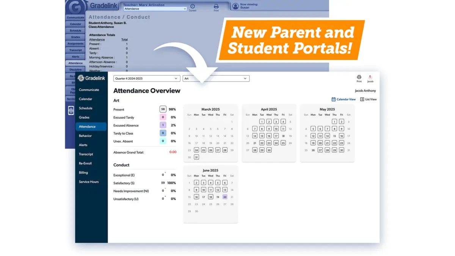Viewport: 455px width, 256px height.
Task: Select June 20 highlighted calendar day
Action: 225,197
